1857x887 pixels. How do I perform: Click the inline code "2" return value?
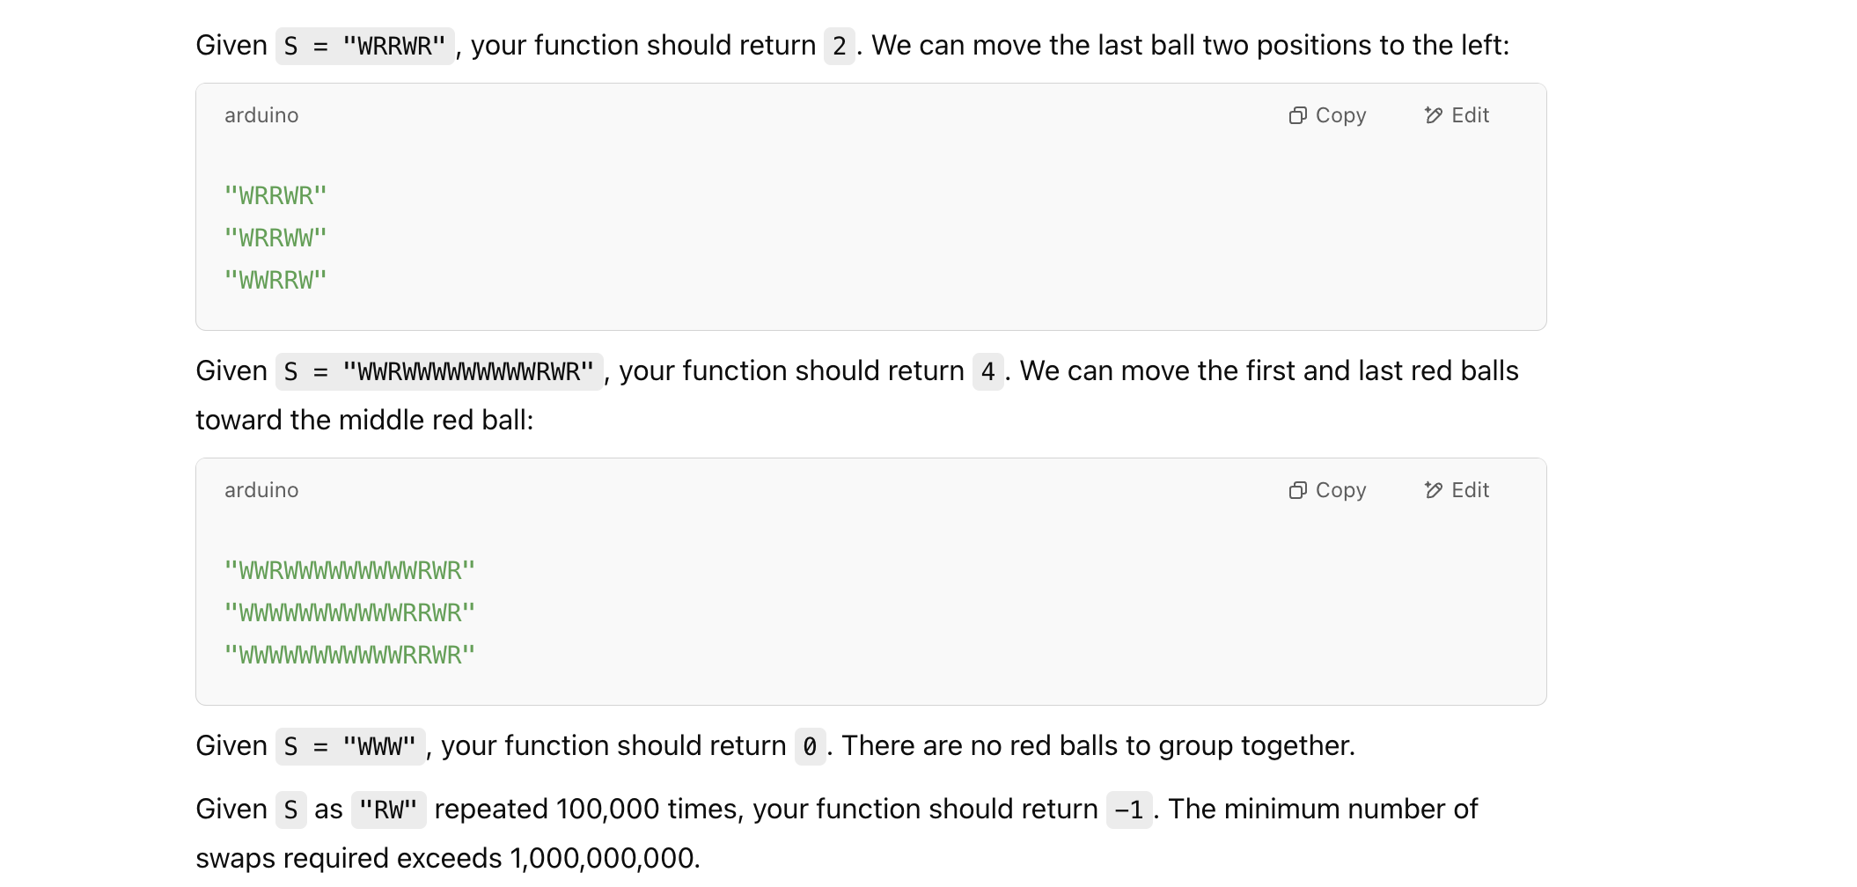coord(841,43)
